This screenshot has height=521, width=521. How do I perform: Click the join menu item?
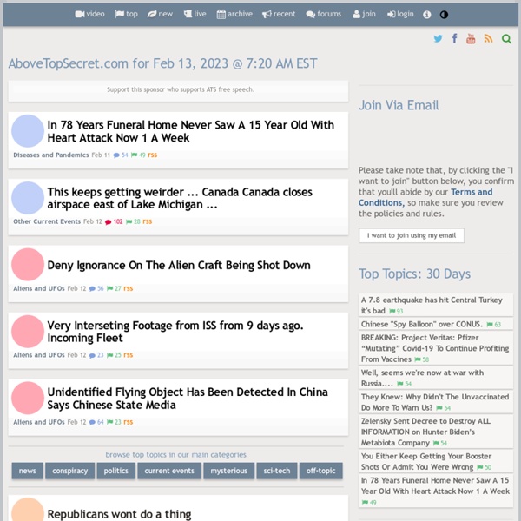pyautogui.click(x=364, y=14)
